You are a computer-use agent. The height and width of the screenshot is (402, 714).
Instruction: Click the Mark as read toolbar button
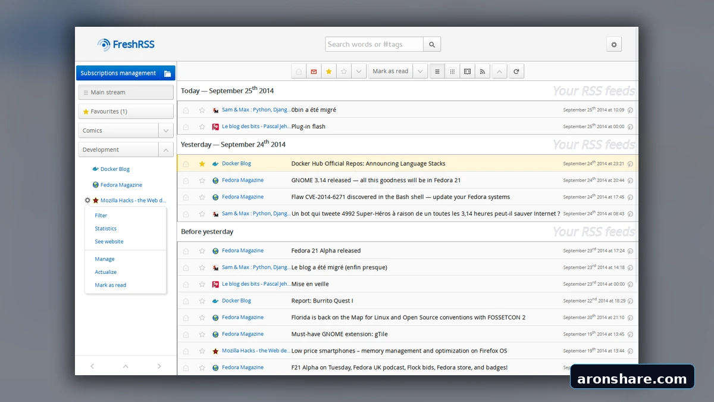click(390, 71)
